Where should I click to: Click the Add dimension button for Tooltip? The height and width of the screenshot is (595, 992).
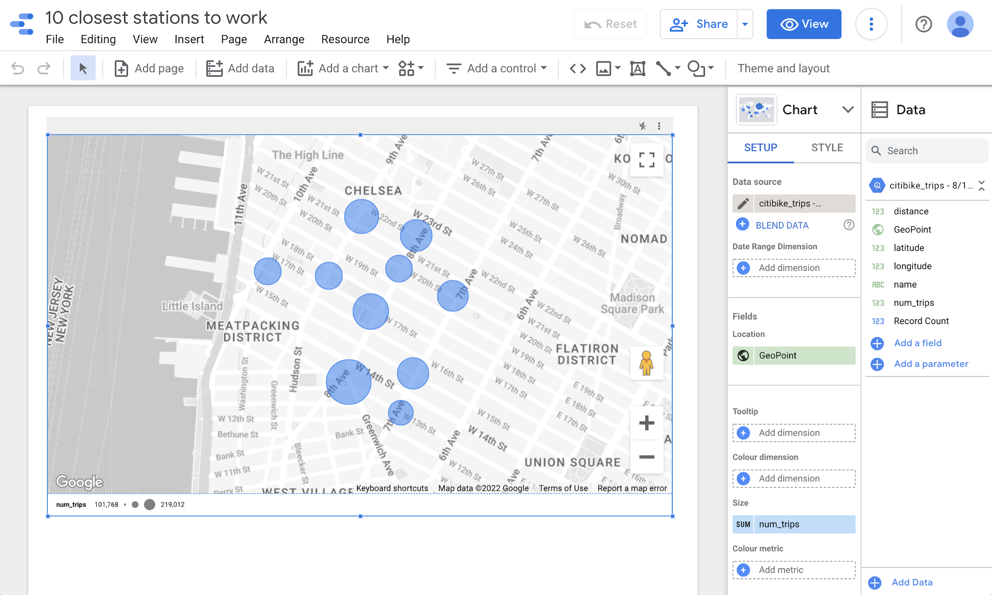(x=789, y=432)
